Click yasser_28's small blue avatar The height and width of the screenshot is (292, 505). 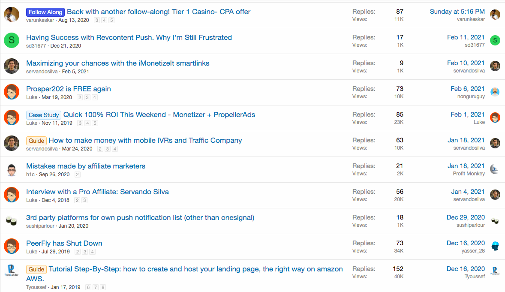[x=495, y=246]
